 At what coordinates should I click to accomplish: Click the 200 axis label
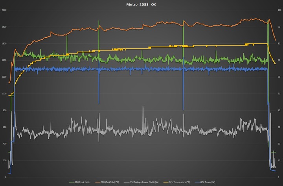4,160
